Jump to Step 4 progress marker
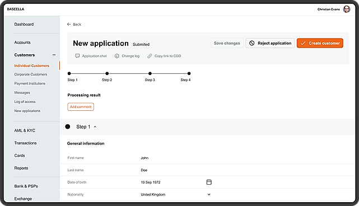The width and height of the screenshot is (359, 206). tap(189, 73)
